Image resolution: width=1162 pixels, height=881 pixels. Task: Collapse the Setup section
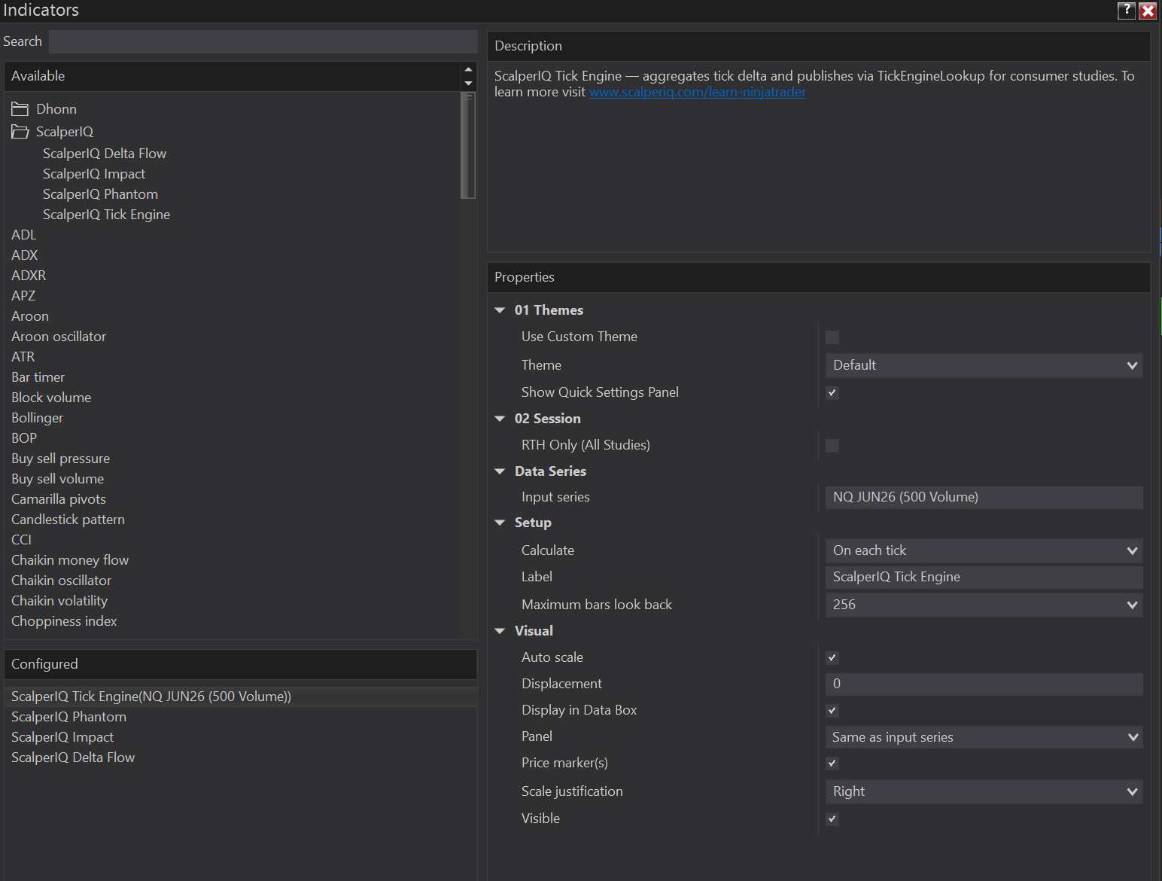(500, 523)
